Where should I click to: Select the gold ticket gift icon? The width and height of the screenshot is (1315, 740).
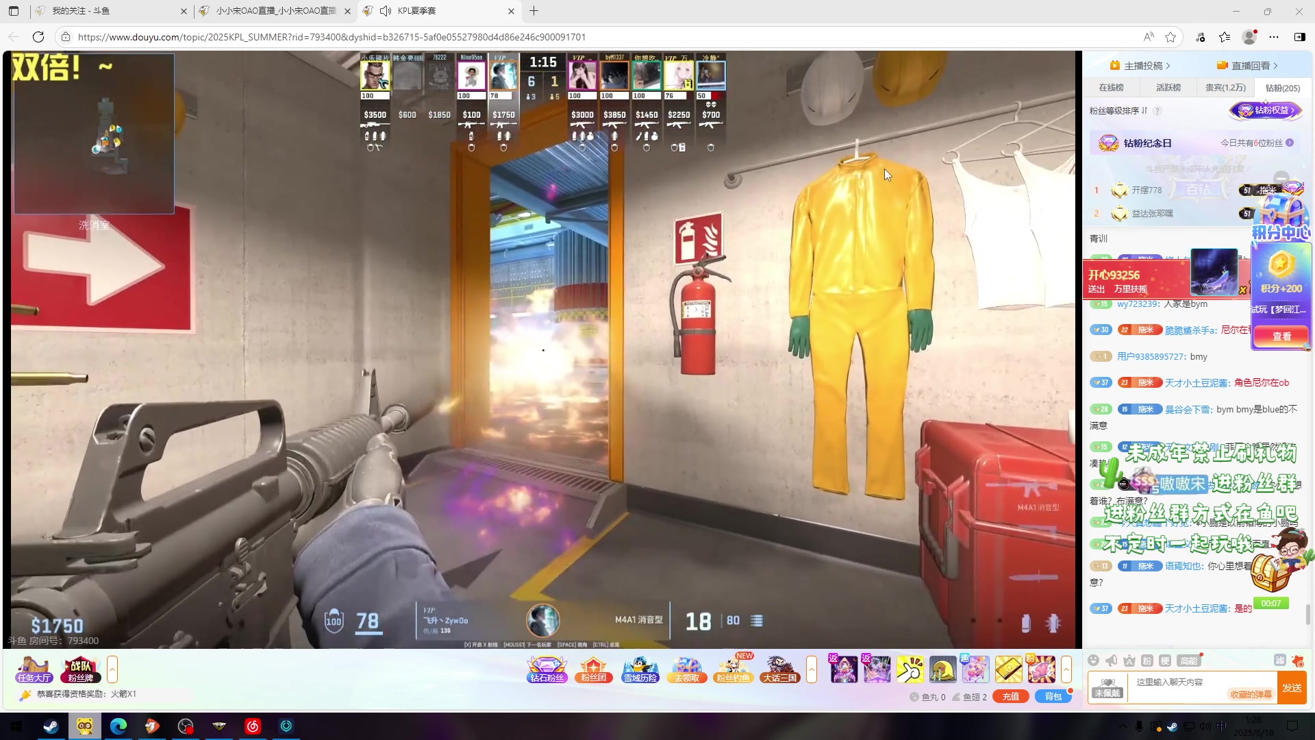pyautogui.click(x=1009, y=669)
